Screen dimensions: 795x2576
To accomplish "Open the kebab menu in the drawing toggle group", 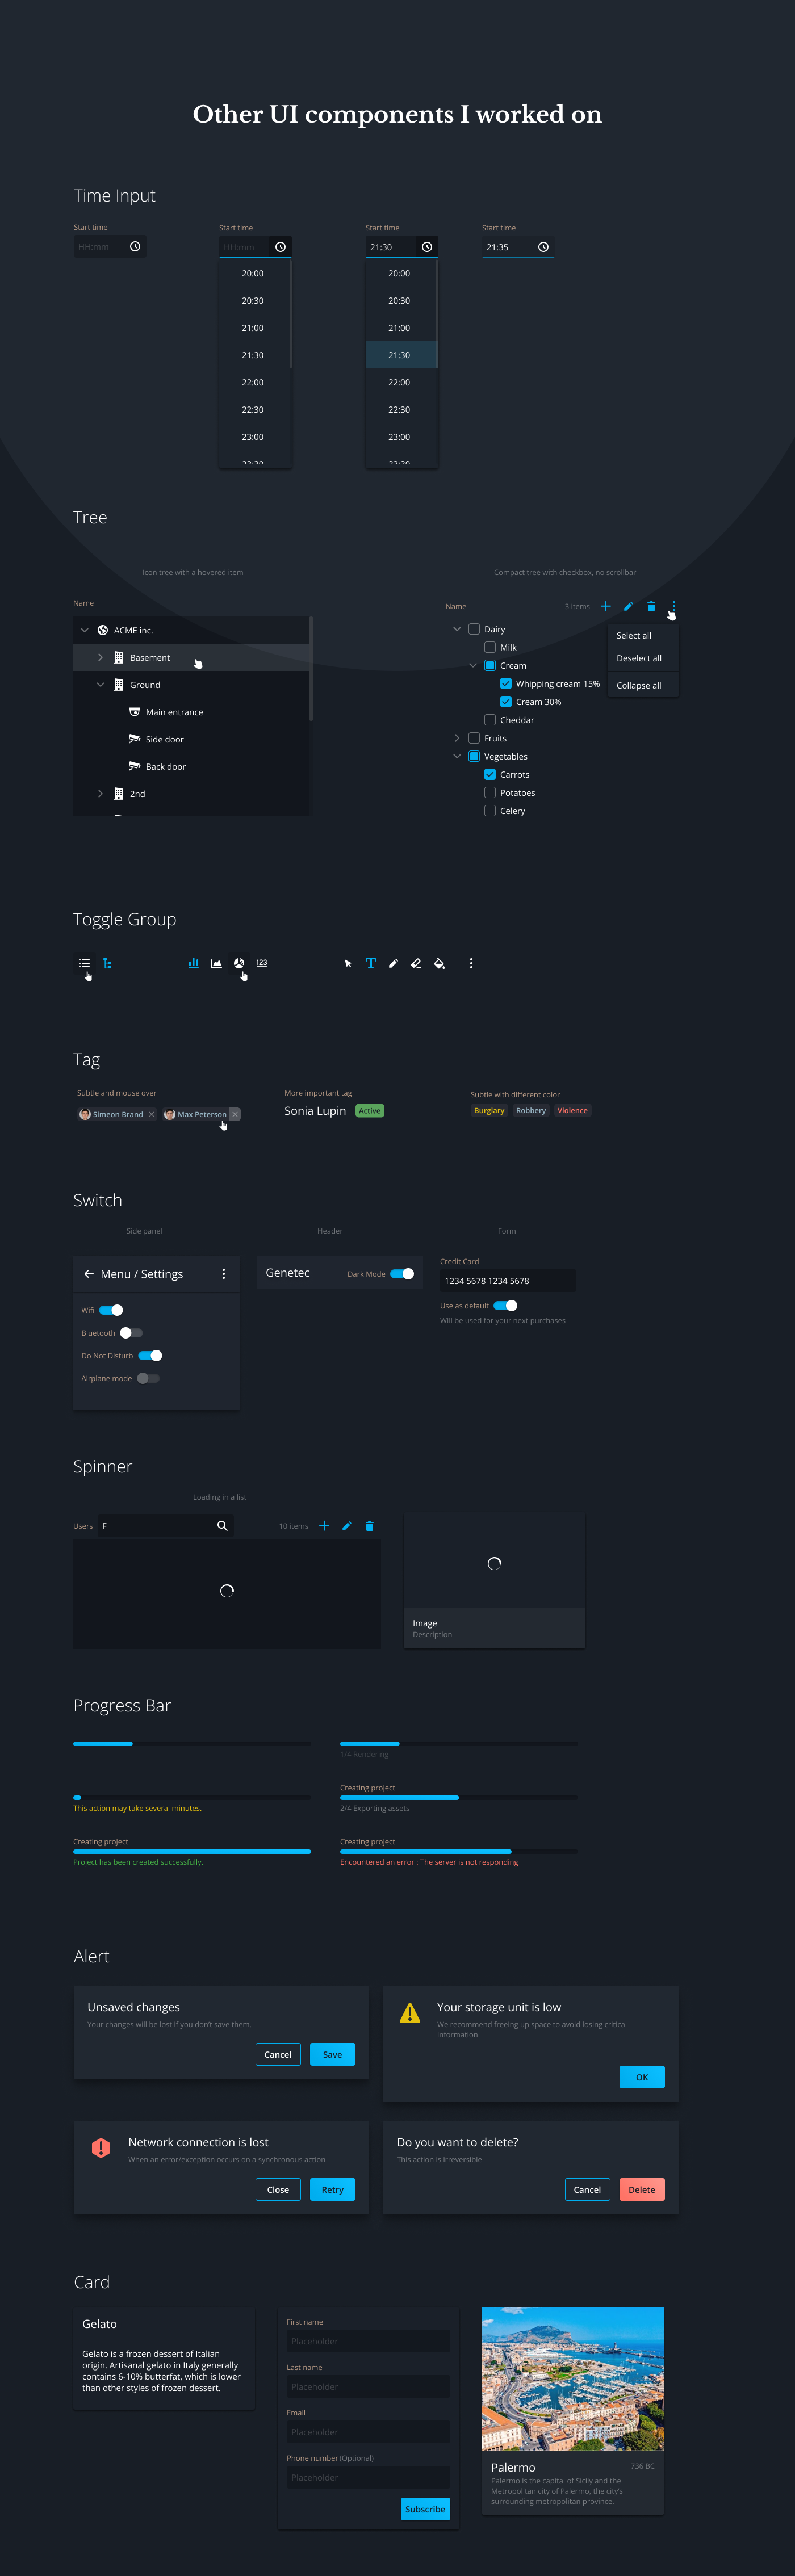I will click(471, 963).
